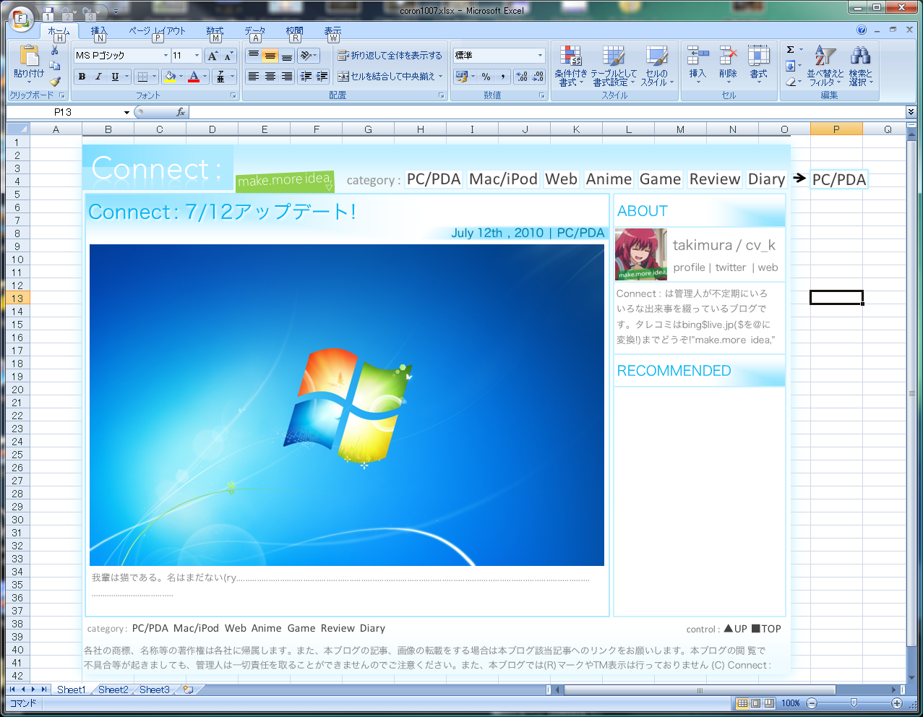This screenshot has height=717, width=923.
Task: Click the Fill down arrow icon
Action: (791, 66)
